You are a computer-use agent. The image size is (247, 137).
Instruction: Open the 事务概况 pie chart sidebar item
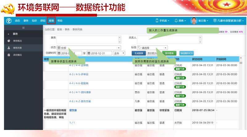click(x=9, y=41)
